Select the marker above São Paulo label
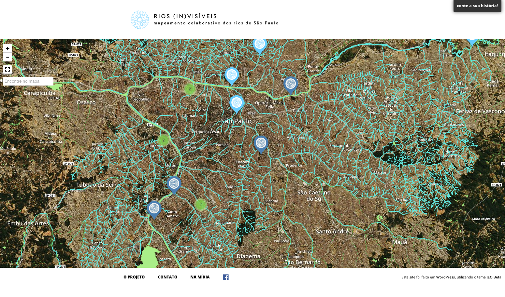Screen dimensions: 505x297 [x=237, y=103]
